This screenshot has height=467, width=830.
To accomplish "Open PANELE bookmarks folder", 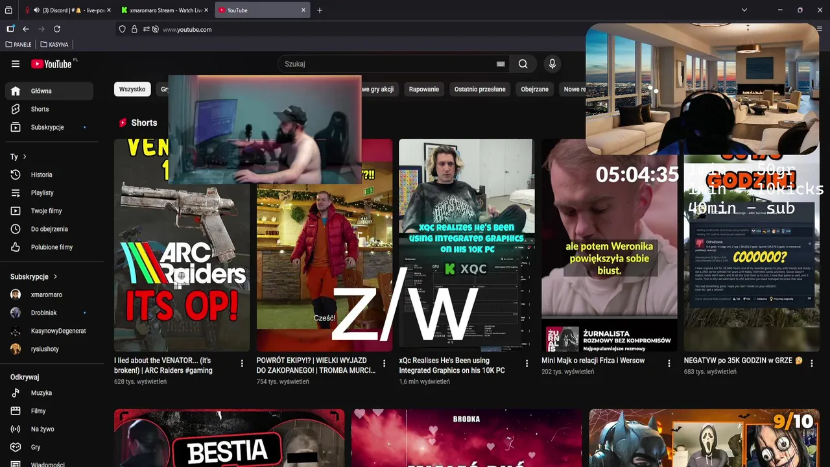I will click(18, 45).
